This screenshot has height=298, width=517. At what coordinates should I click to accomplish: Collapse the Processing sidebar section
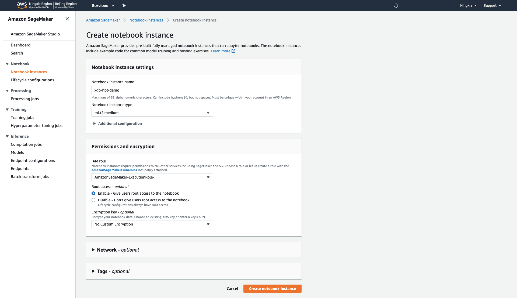(7, 91)
